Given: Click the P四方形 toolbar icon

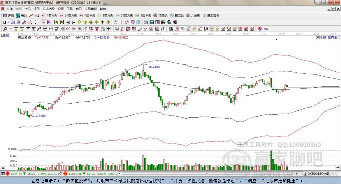Looking at the screenshot, I should (50, 16).
